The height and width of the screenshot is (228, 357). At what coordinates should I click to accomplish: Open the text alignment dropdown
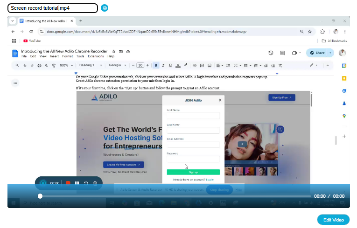point(219,66)
